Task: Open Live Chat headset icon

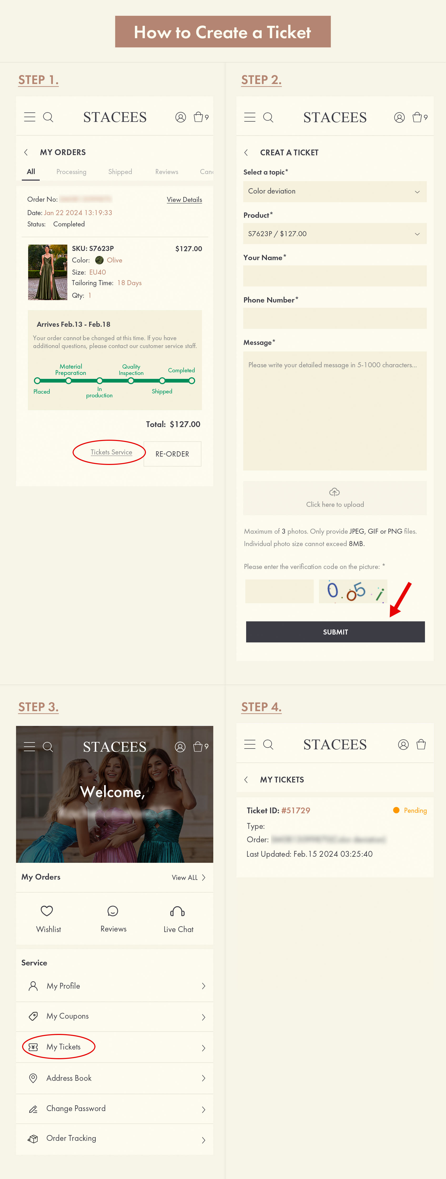Action: (177, 911)
